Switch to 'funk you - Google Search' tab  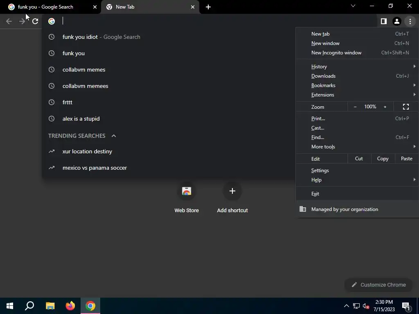(50, 7)
